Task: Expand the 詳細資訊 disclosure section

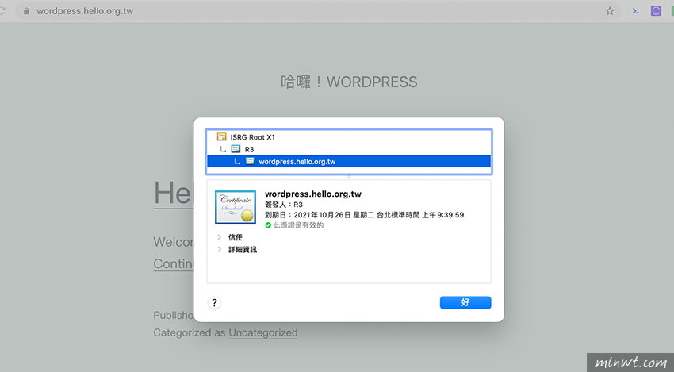Action: 220,249
